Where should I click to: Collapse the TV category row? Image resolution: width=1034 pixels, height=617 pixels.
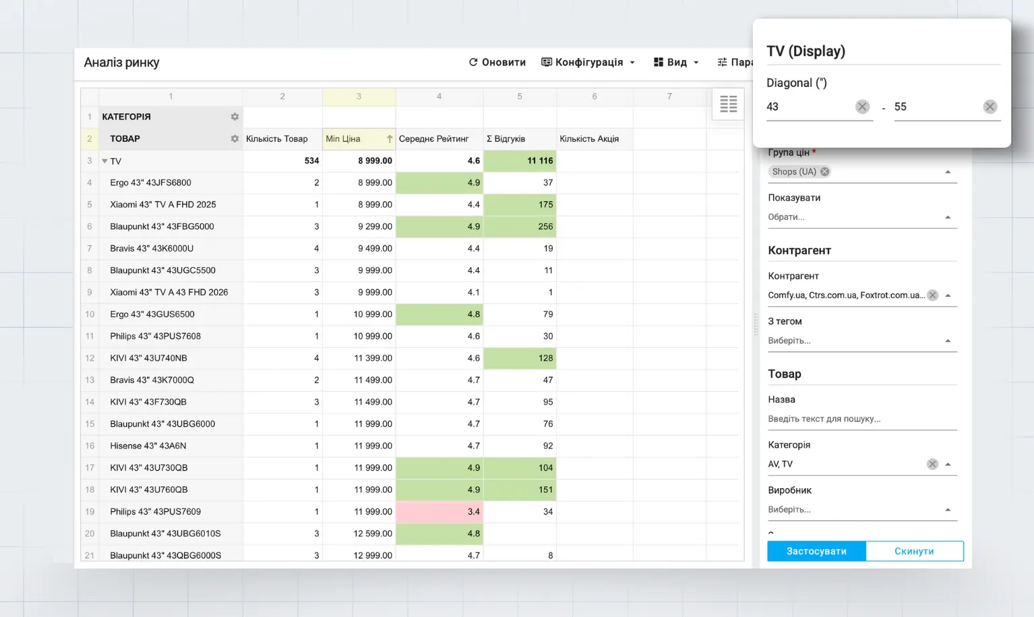(104, 161)
